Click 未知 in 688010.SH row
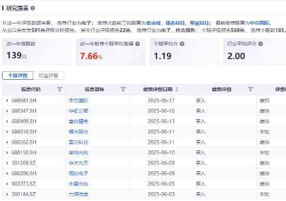286x201 pixels. click(264, 132)
